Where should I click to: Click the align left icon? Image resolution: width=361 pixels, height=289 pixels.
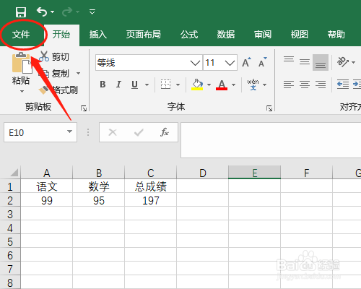(x=289, y=85)
